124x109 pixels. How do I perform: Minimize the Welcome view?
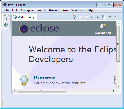point(110,16)
